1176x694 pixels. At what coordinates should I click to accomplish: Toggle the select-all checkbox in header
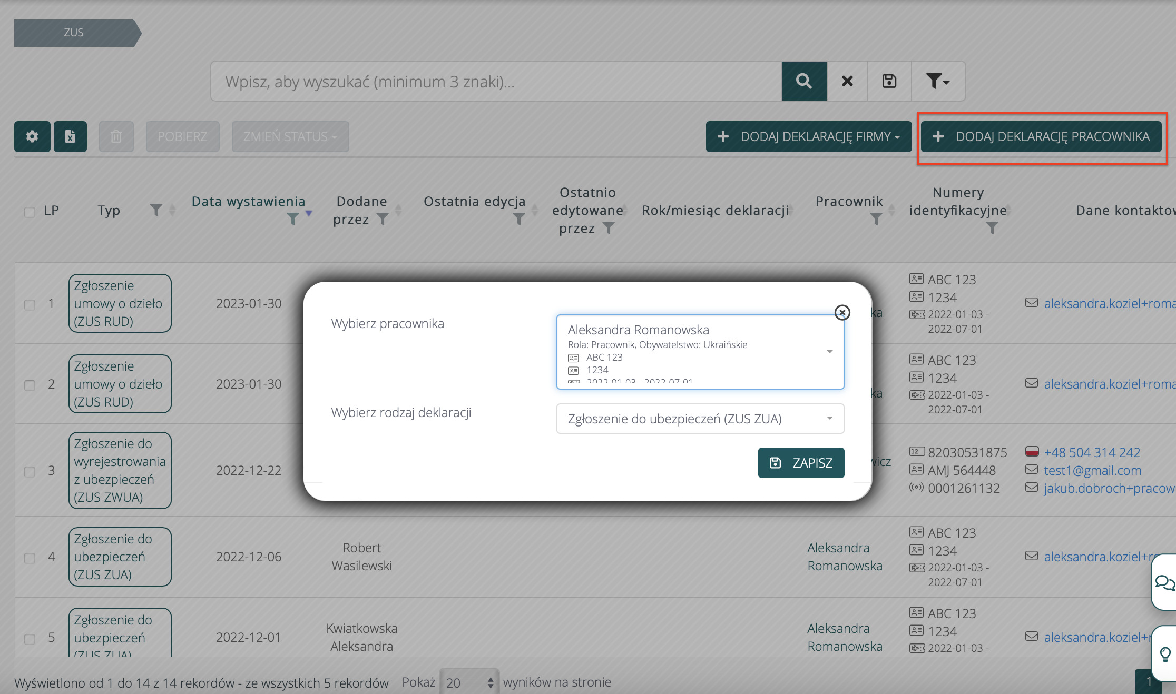click(30, 212)
